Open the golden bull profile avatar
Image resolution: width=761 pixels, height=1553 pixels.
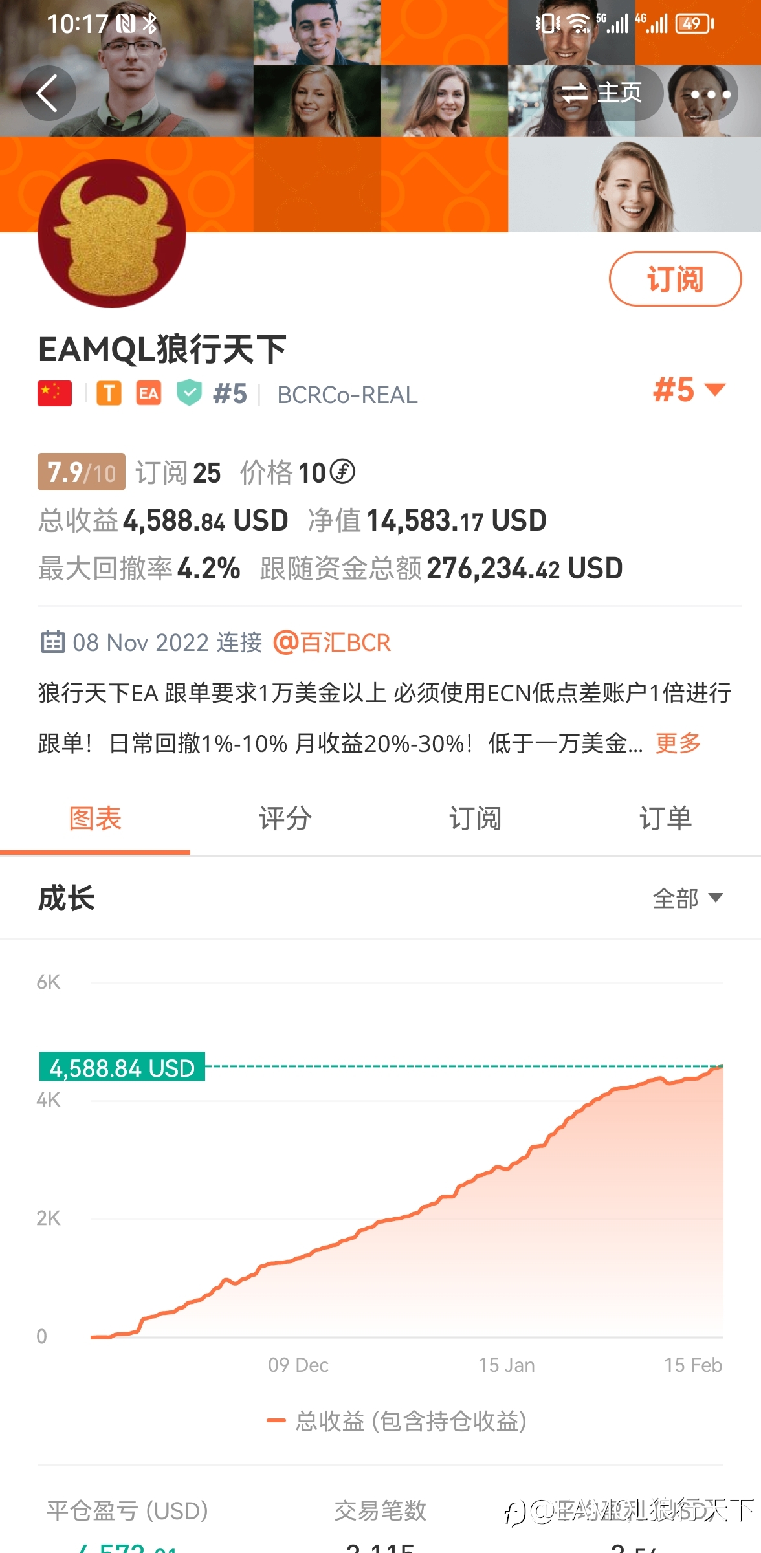112,233
